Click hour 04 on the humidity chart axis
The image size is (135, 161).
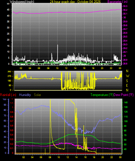coord(32,157)
